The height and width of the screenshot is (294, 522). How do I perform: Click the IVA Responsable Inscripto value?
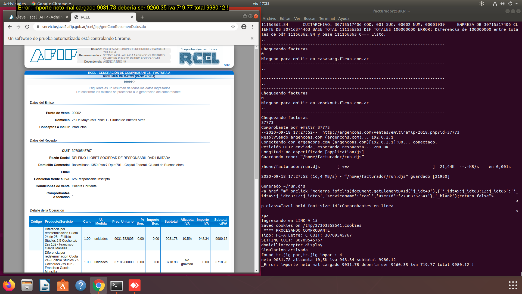91,179
